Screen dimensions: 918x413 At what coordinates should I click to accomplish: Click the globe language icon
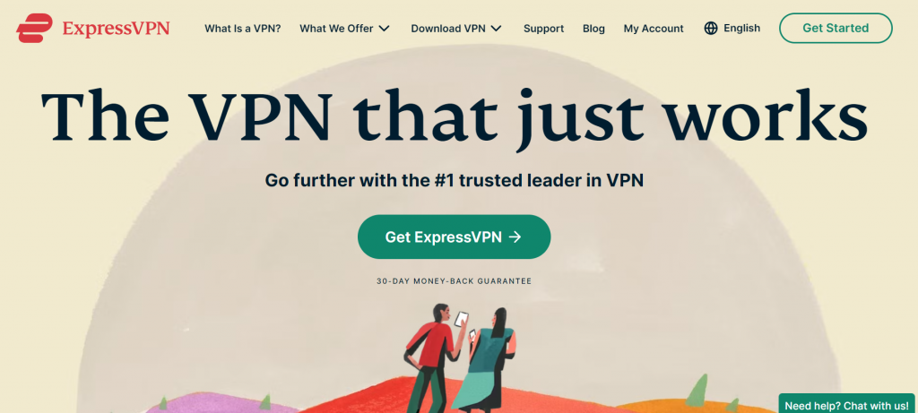[711, 28]
